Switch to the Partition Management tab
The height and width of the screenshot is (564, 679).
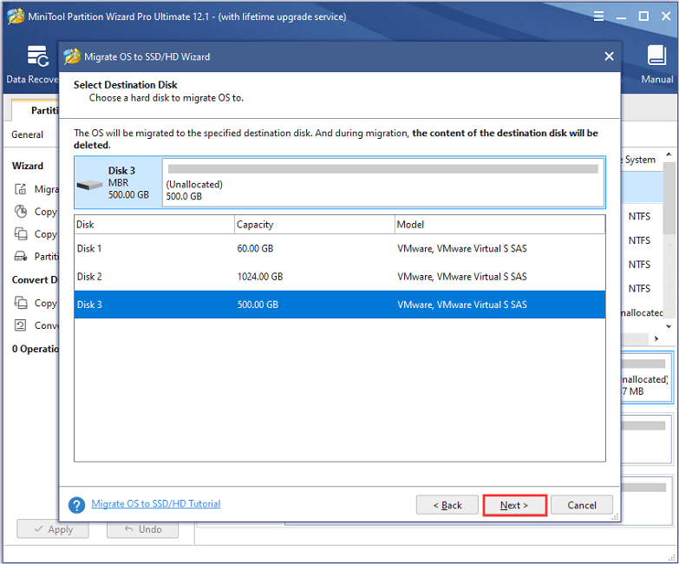(x=35, y=110)
